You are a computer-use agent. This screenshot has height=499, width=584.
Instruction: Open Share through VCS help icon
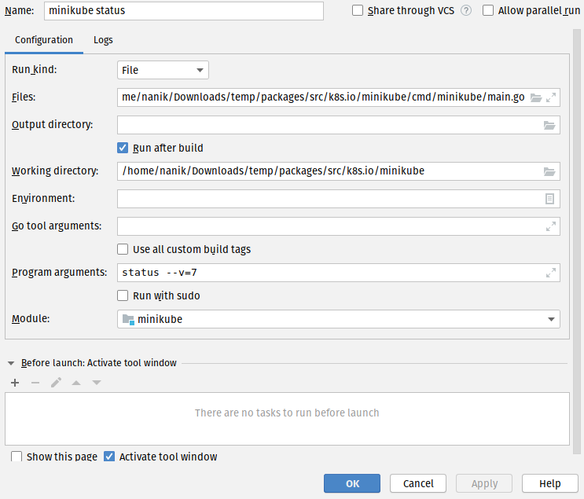point(466,11)
